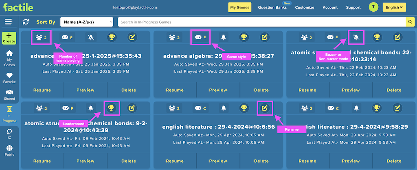The height and width of the screenshot is (170, 417).
Task: Resume the advance algebra 25-1-2025 game
Action: (42, 90)
